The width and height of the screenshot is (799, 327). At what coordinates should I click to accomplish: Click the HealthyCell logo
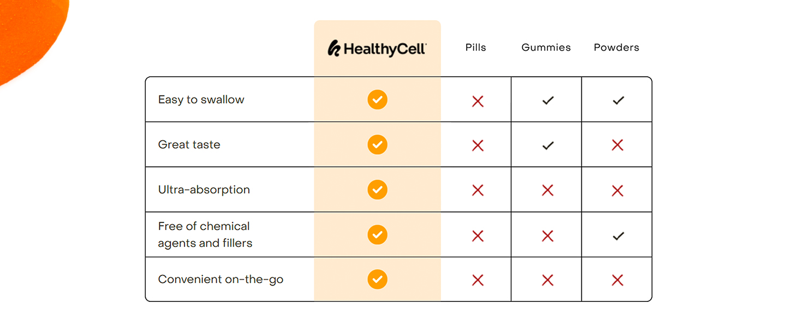(377, 49)
